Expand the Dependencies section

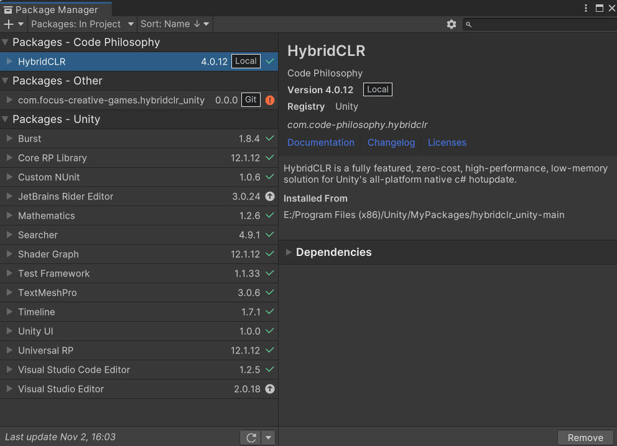click(x=289, y=252)
